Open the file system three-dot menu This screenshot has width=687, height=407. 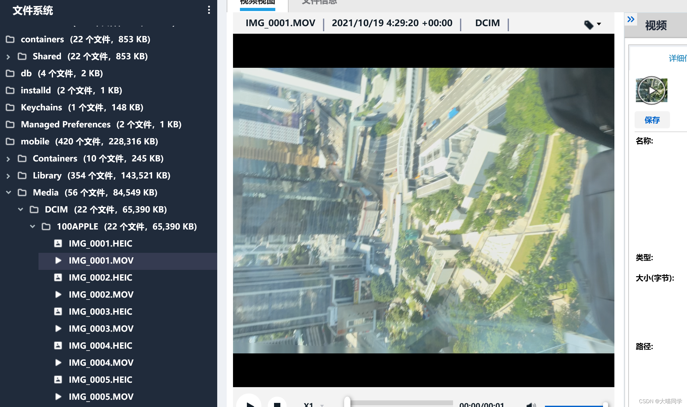click(209, 10)
